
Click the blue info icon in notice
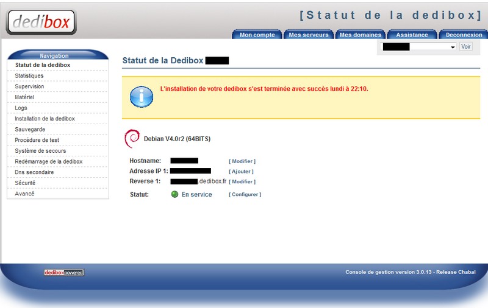pyautogui.click(x=142, y=97)
